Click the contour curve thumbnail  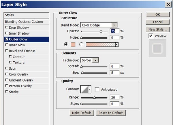(84, 89)
